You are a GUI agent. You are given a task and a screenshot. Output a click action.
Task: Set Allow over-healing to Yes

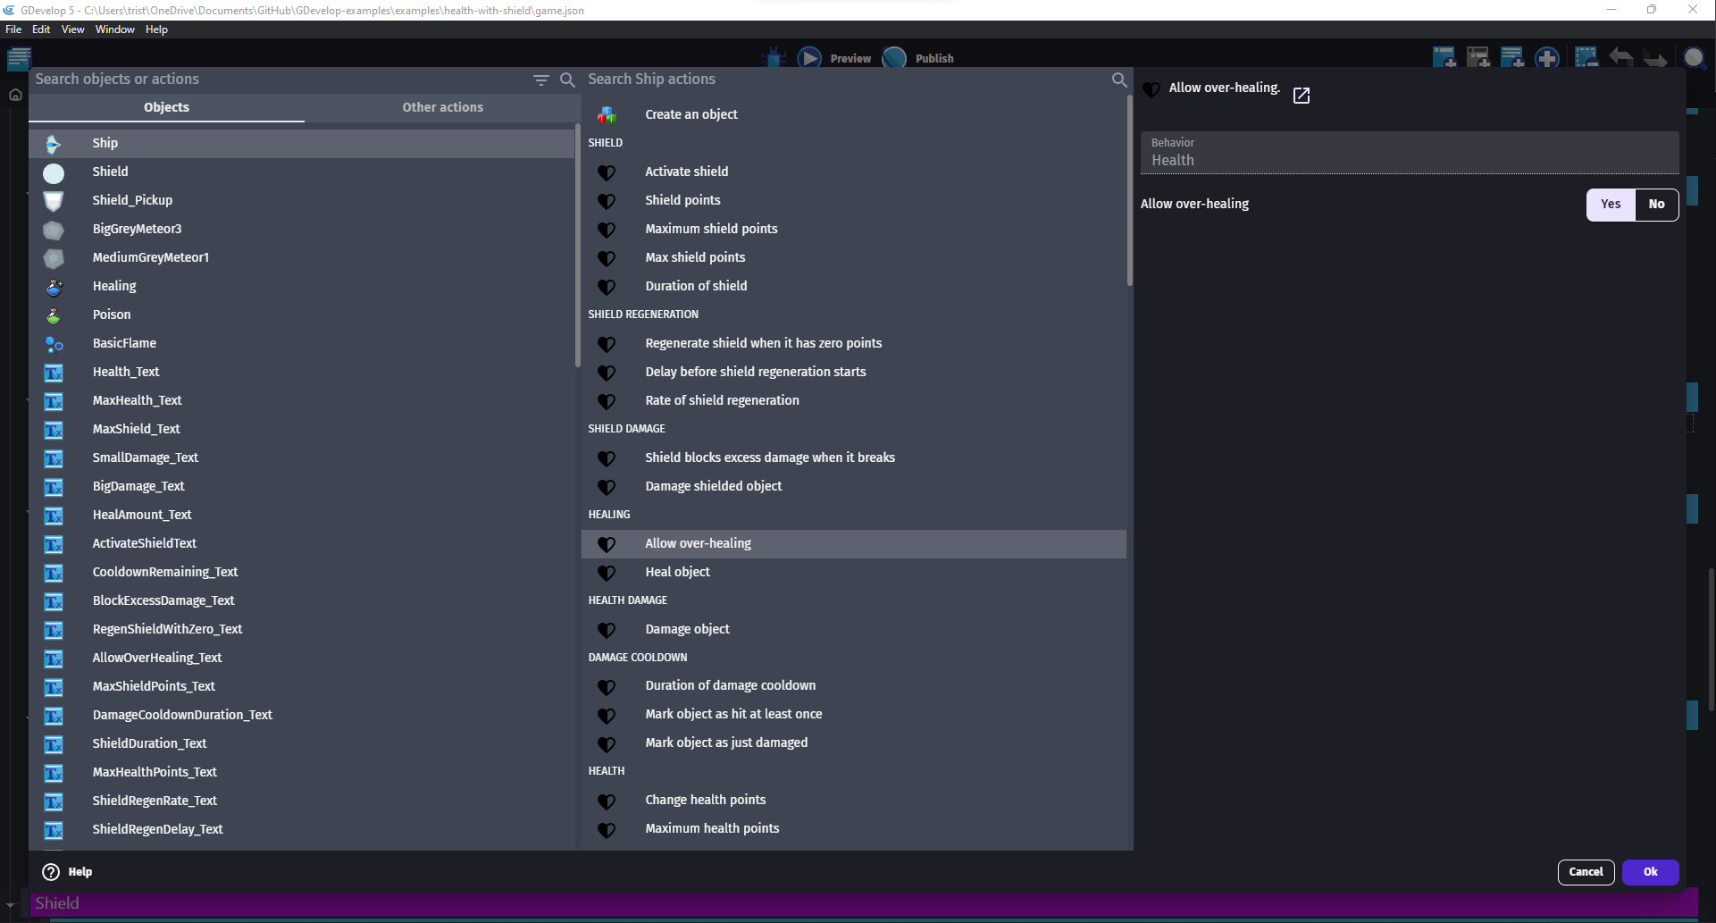point(1611,205)
